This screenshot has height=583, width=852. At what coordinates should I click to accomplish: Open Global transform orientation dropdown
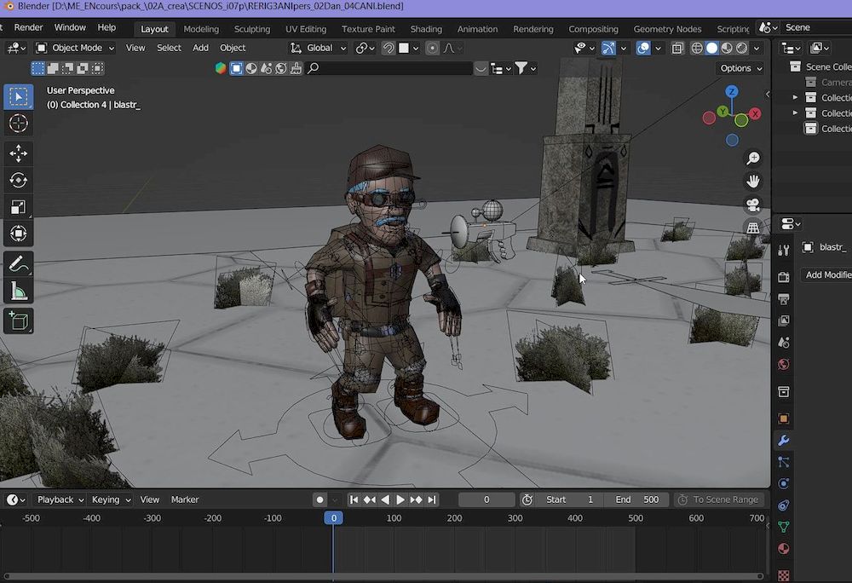(x=319, y=48)
